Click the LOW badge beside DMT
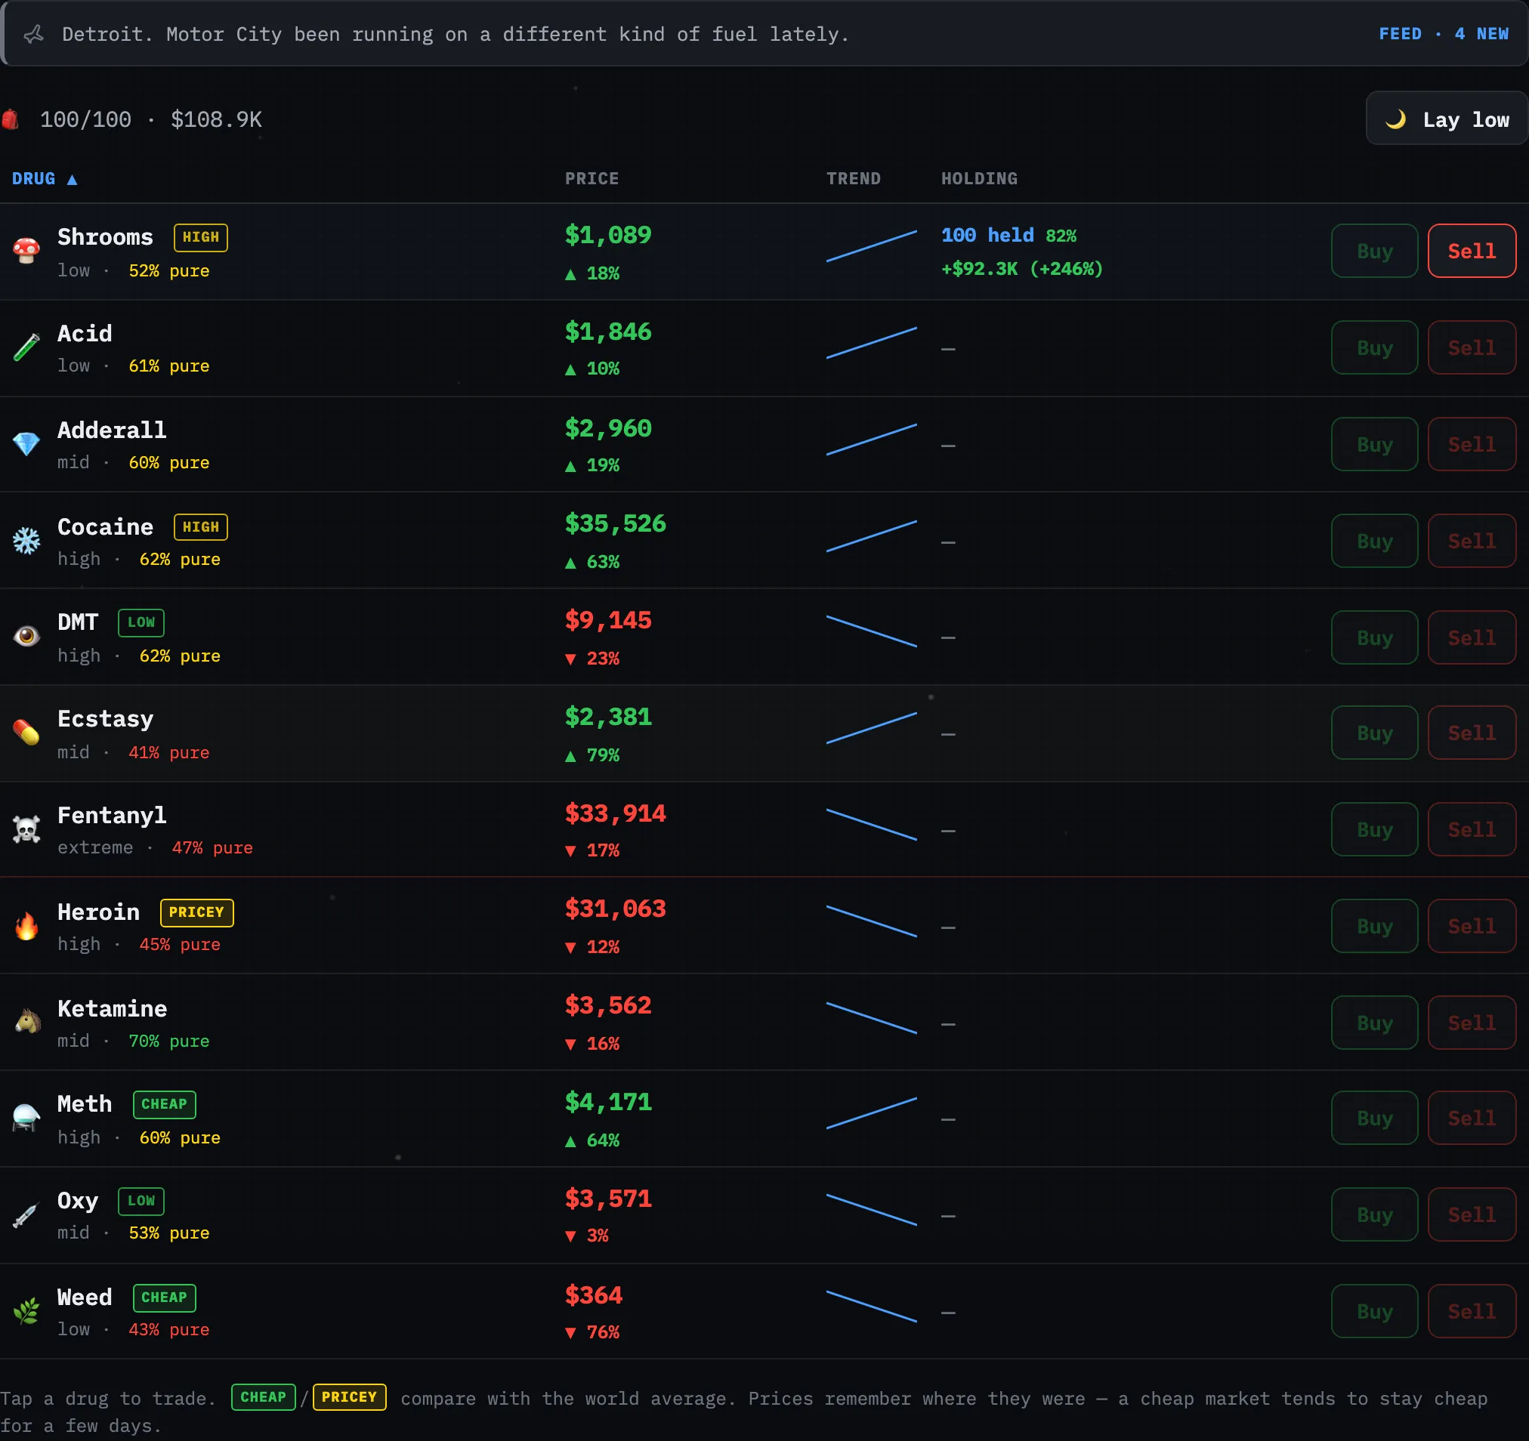The image size is (1529, 1441). [141, 623]
